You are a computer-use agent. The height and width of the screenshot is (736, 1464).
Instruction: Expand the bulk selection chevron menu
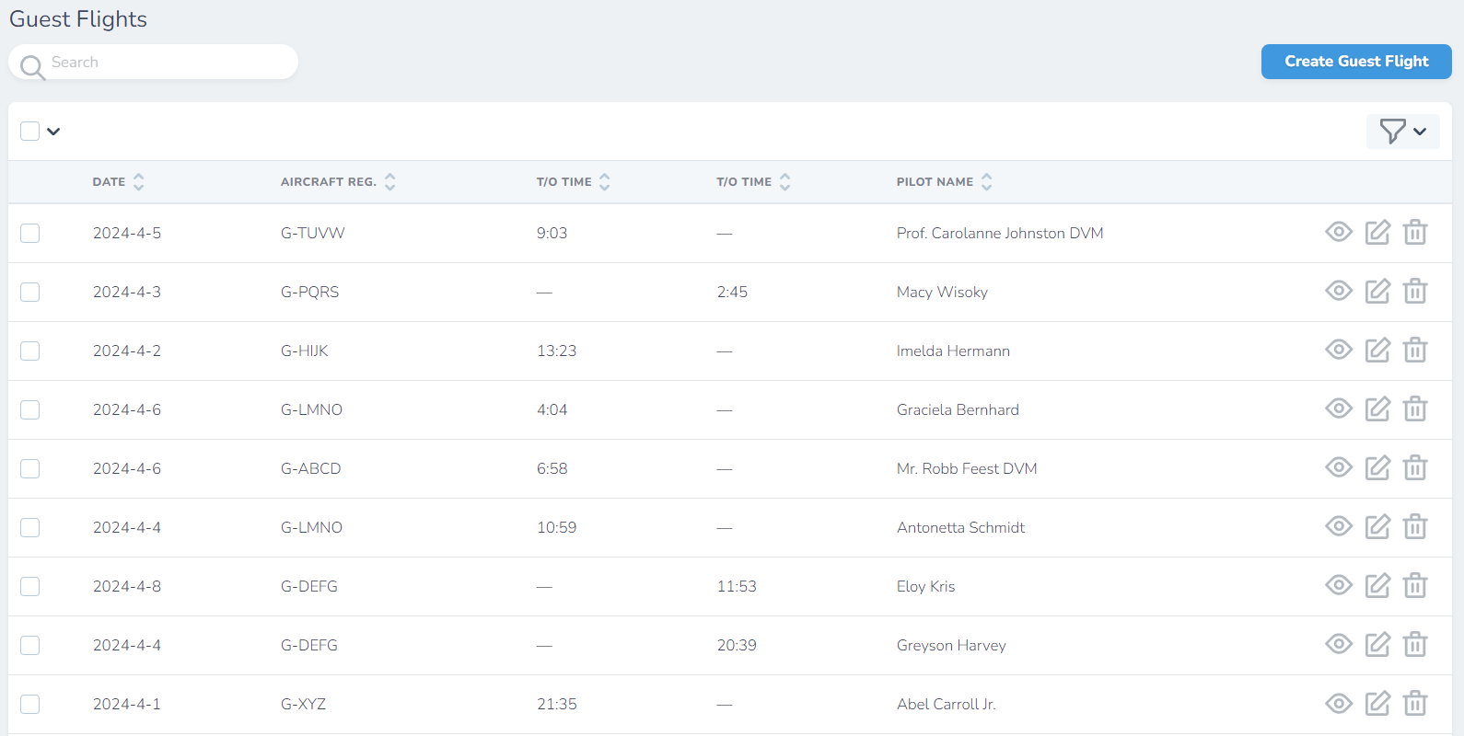coord(53,132)
